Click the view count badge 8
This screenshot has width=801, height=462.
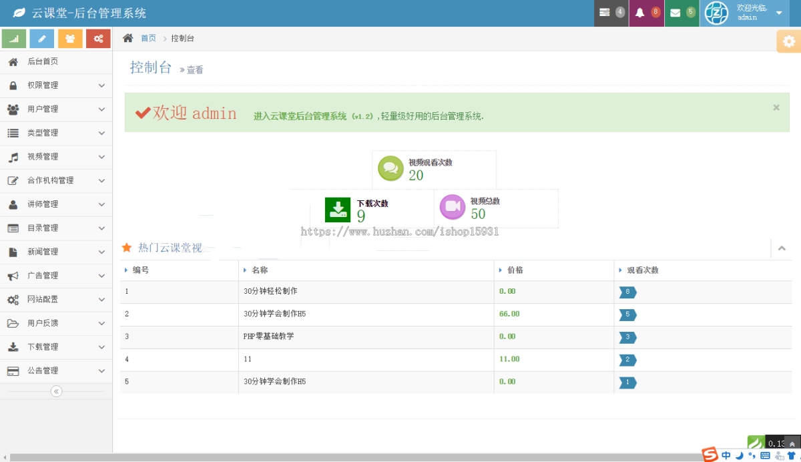[627, 292]
